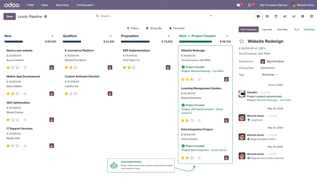Click the OdooBot avatar in chatter
This screenshot has width=317, height=181.
[242, 94]
